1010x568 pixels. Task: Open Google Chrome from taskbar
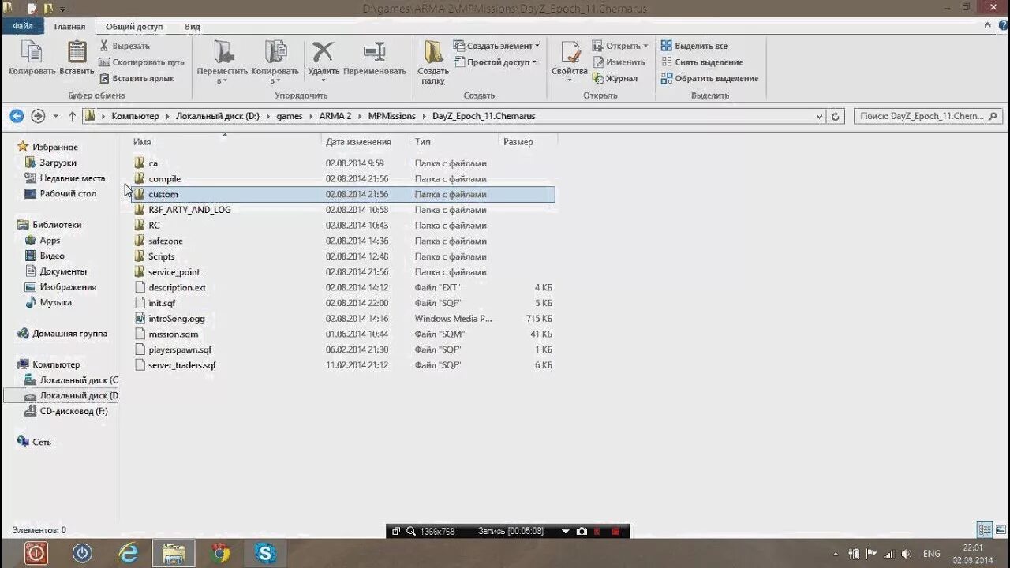click(x=221, y=553)
